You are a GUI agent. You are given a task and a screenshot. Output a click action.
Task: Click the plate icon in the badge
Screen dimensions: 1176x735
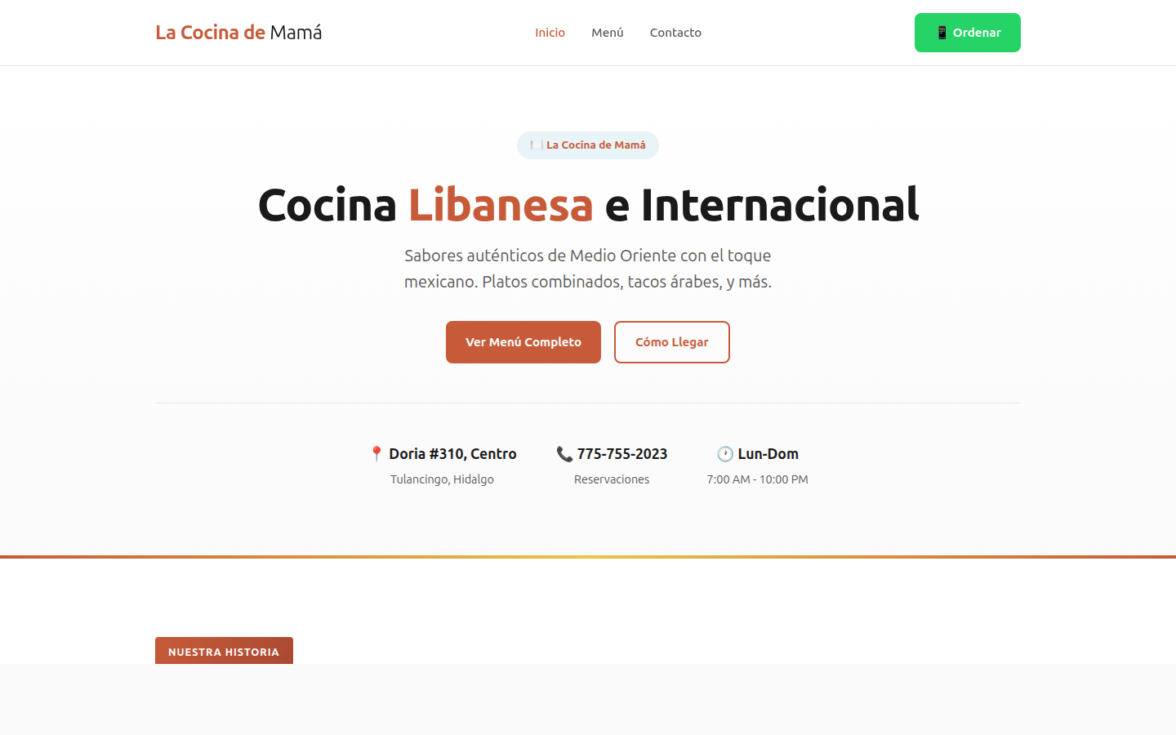(x=537, y=145)
